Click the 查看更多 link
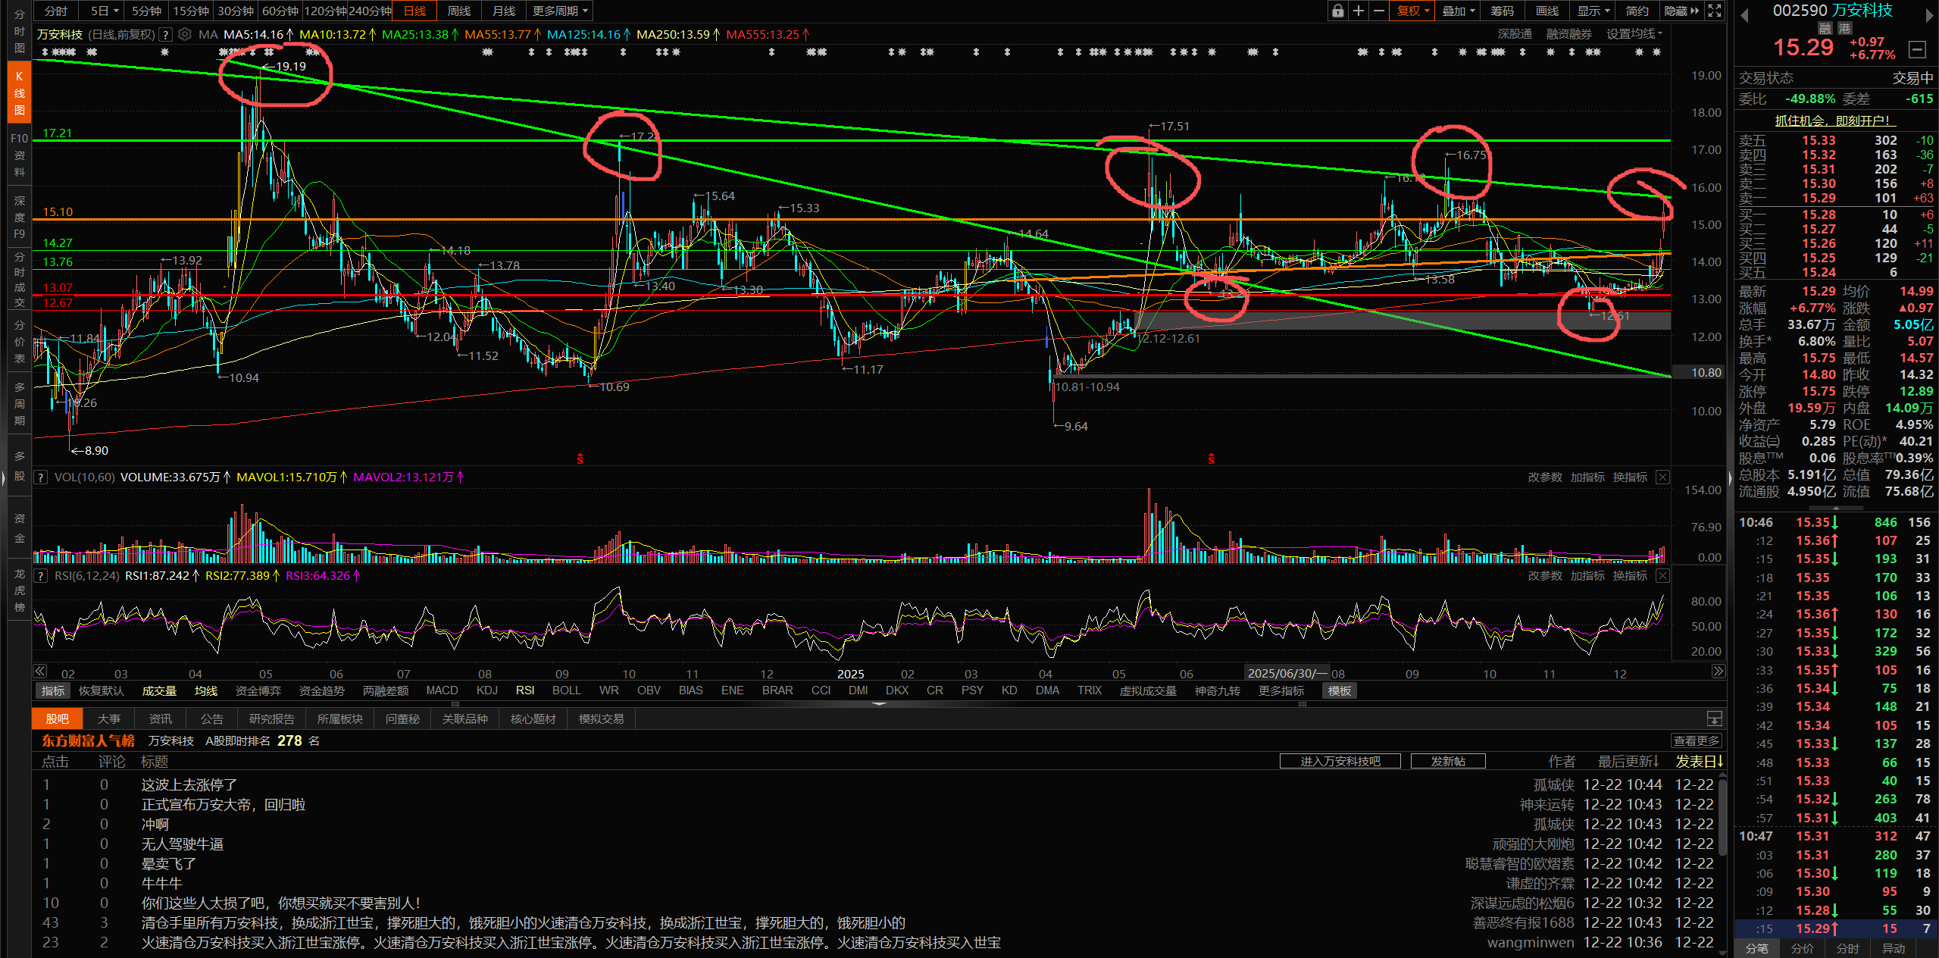 tap(1697, 740)
